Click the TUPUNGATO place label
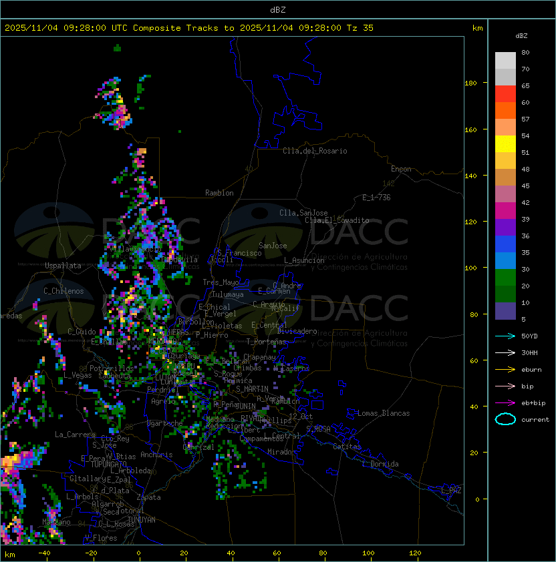556x562 pixels. (x=108, y=464)
